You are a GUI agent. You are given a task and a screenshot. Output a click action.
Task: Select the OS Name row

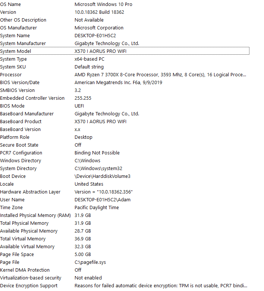point(125,4)
